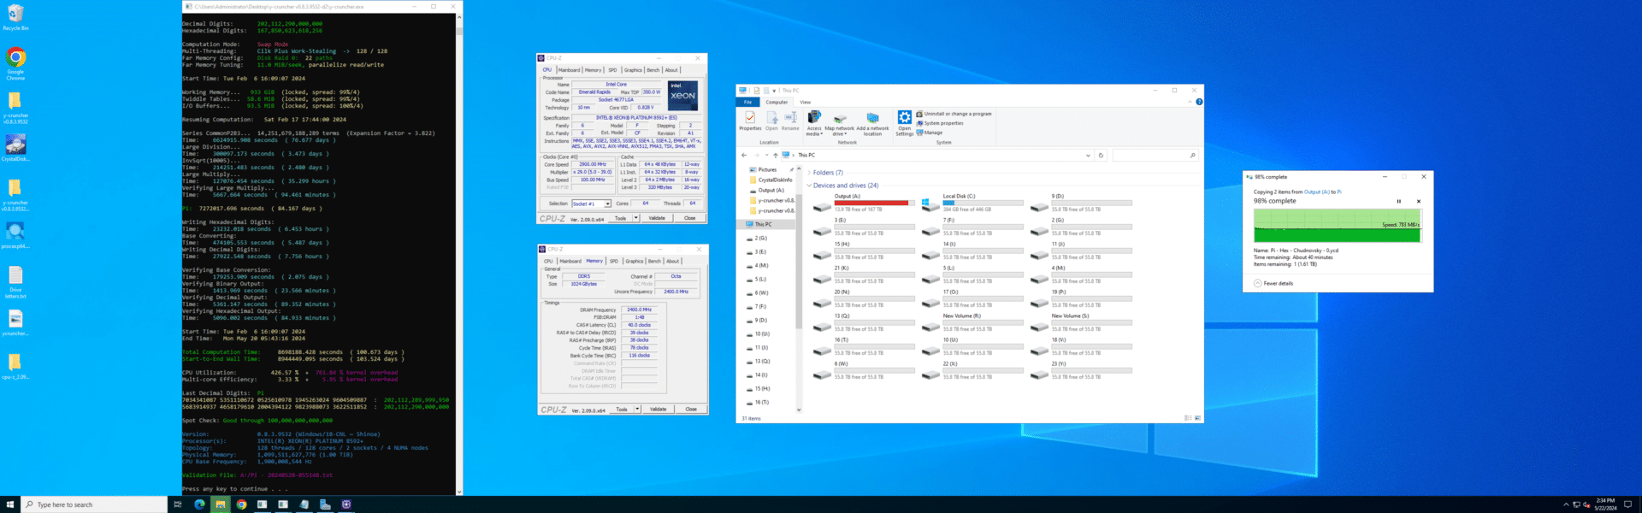Cancel the file copy operation
Screen dimensions: 1642x513
pos(1419,202)
